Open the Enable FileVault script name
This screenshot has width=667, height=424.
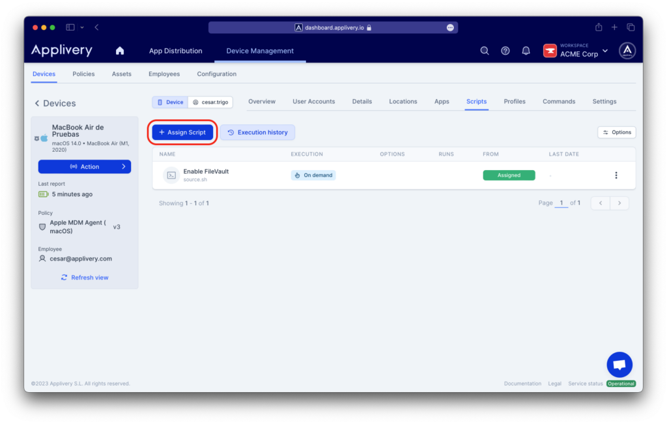(x=206, y=171)
